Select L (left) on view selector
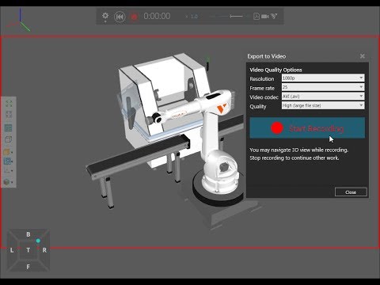 12,250
